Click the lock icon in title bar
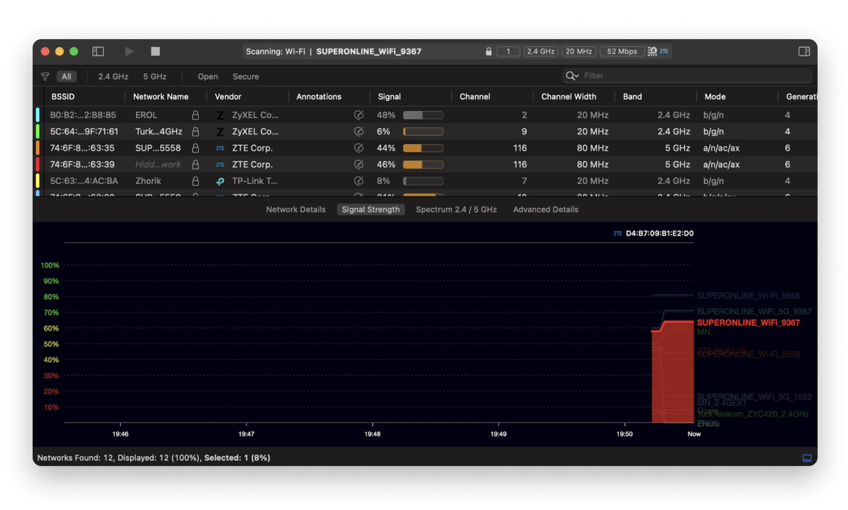 pyautogui.click(x=489, y=51)
